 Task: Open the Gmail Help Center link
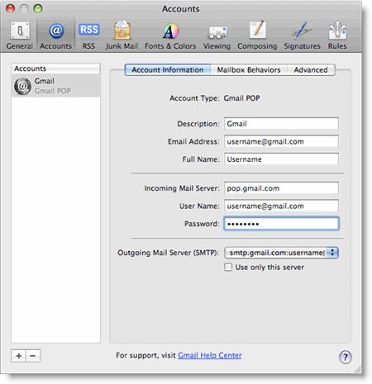[x=210, y=355]
